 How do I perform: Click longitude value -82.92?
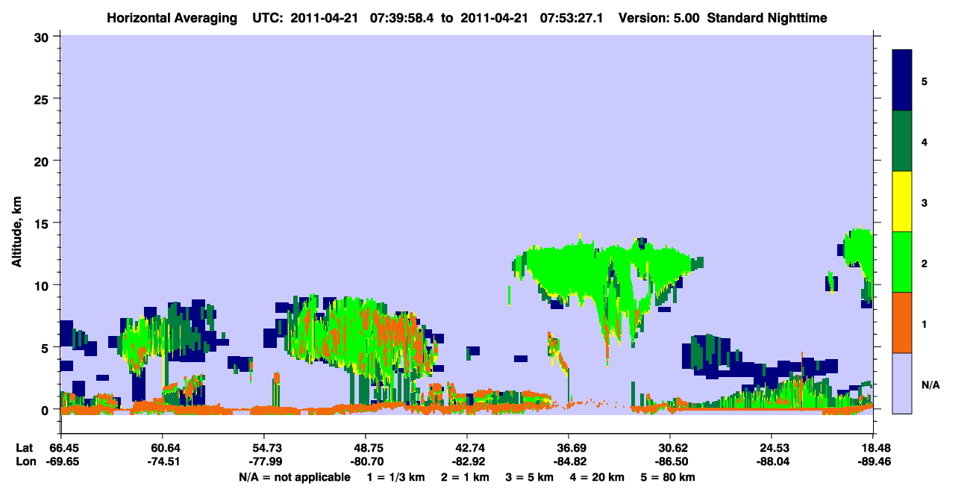click(466, 461)
